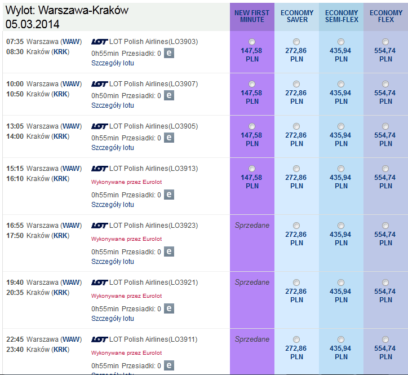Select Economy Semi-Flex fare for 22:45 flight

pyautogui.click(x=341, y=339)
